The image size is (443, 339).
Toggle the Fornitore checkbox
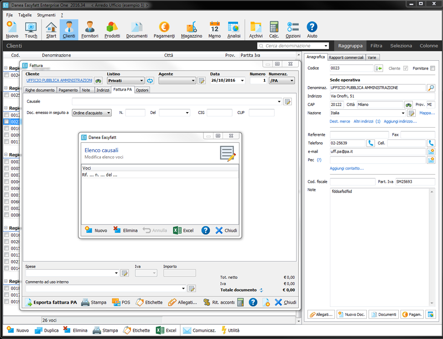click(x=433, y=68)
